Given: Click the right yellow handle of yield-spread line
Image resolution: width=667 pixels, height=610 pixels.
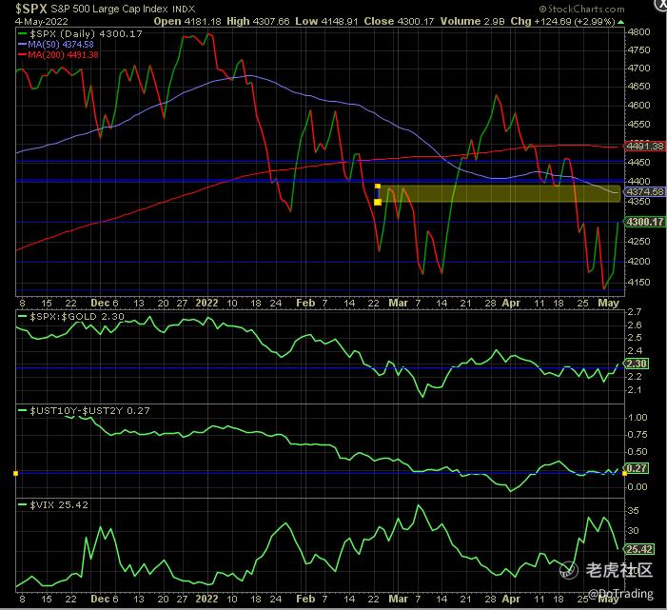Looking at the screenshot, I should (x=624, y=474).
